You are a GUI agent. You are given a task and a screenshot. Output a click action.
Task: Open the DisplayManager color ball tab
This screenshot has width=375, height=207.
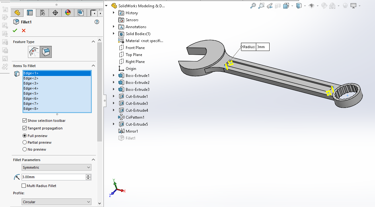pos(68,13)
